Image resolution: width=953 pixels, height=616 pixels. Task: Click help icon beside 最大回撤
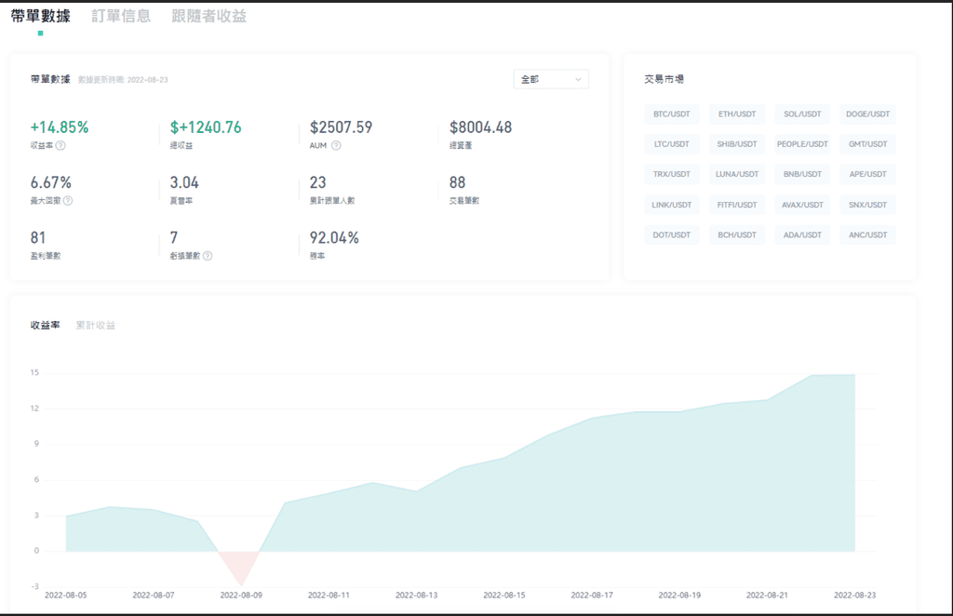[x=68, y=200]
